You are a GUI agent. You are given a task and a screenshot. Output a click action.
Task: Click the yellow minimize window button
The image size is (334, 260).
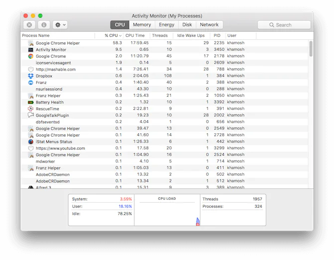coord(33,16)
